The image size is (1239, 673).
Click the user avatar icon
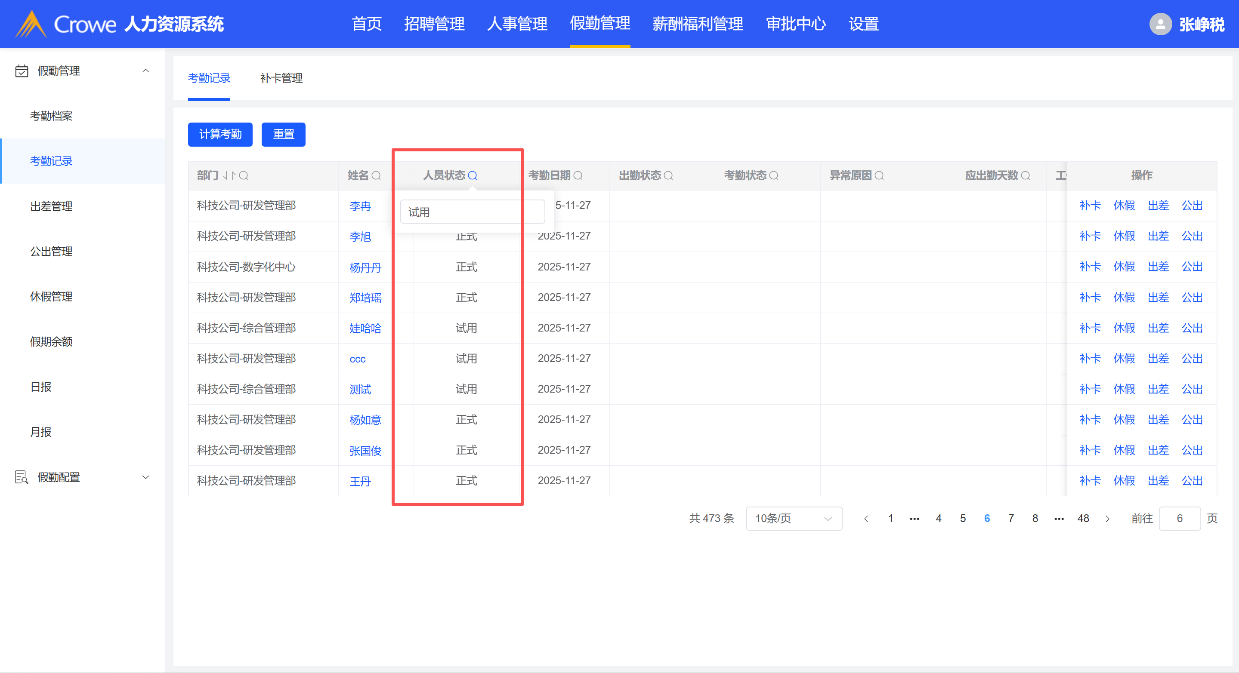click(1160, 24)
